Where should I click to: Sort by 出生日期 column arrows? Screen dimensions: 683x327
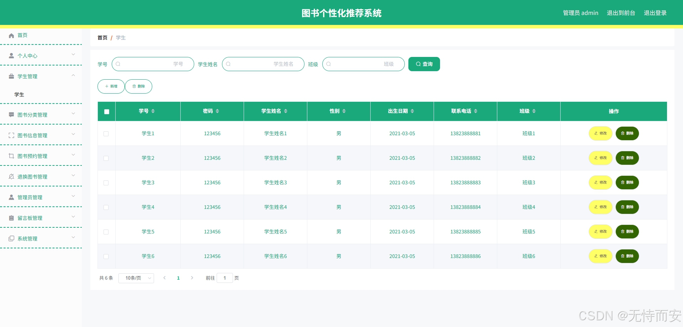click(412, 111)
